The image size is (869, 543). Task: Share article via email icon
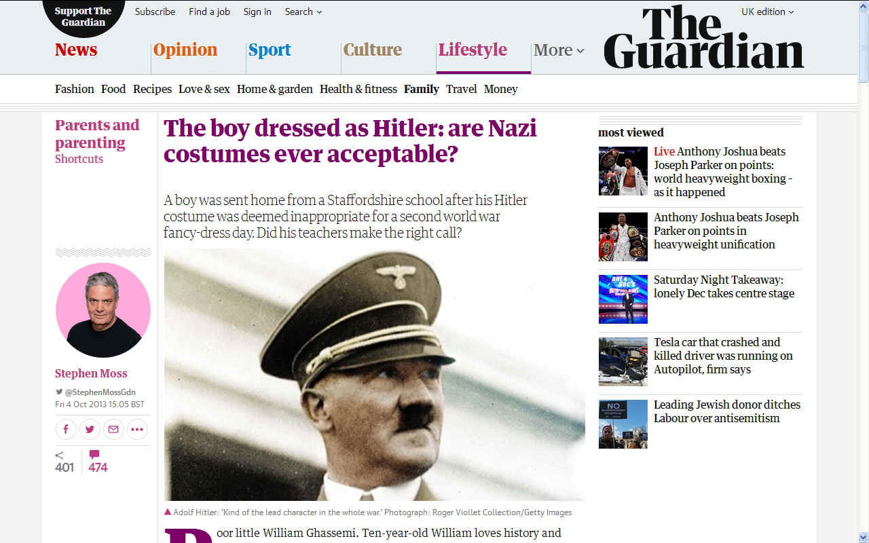pos(113,429)
